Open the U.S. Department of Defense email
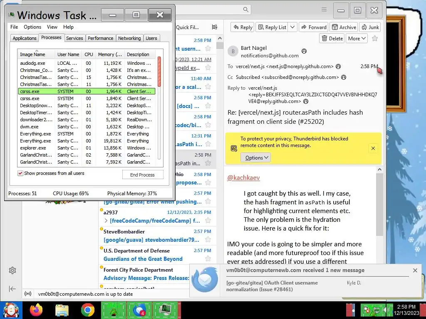This screenshot has width=426, height=319. [158, 255]
